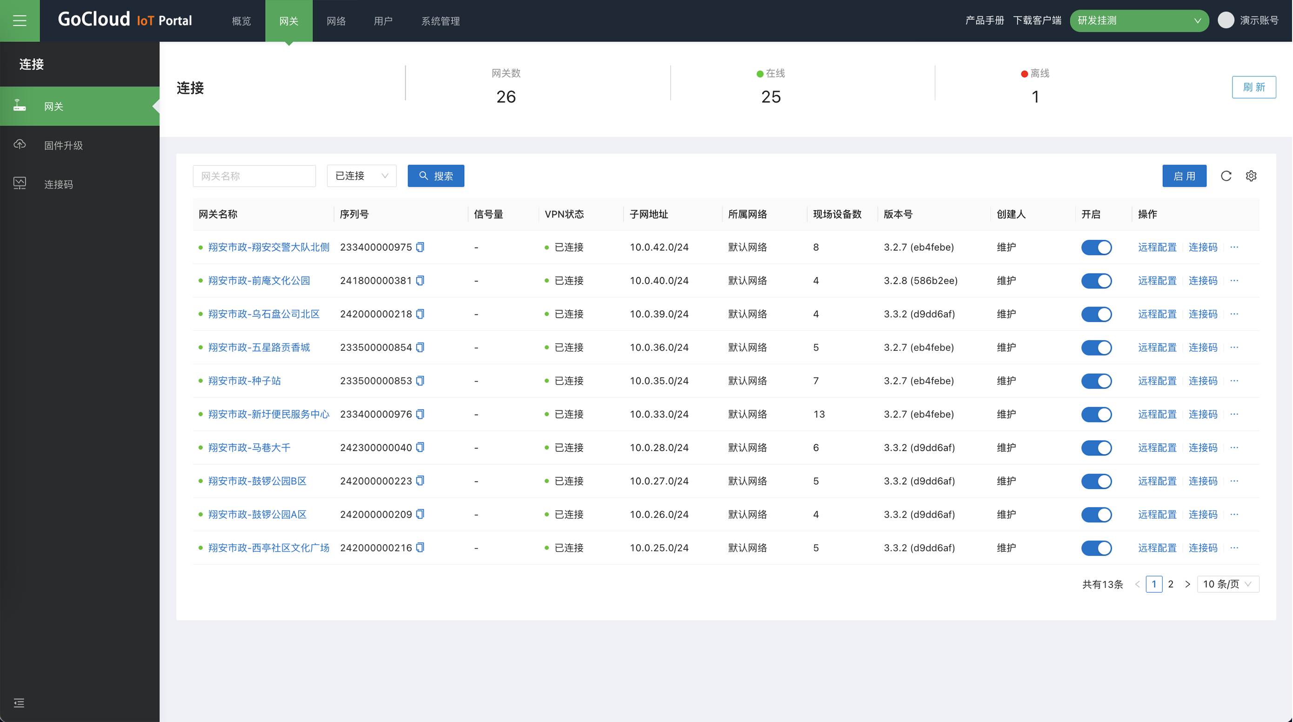This screenshot has width=1293, height=722.
Task: Open the 研发挂测 project dropdown
Action: 1139,20
